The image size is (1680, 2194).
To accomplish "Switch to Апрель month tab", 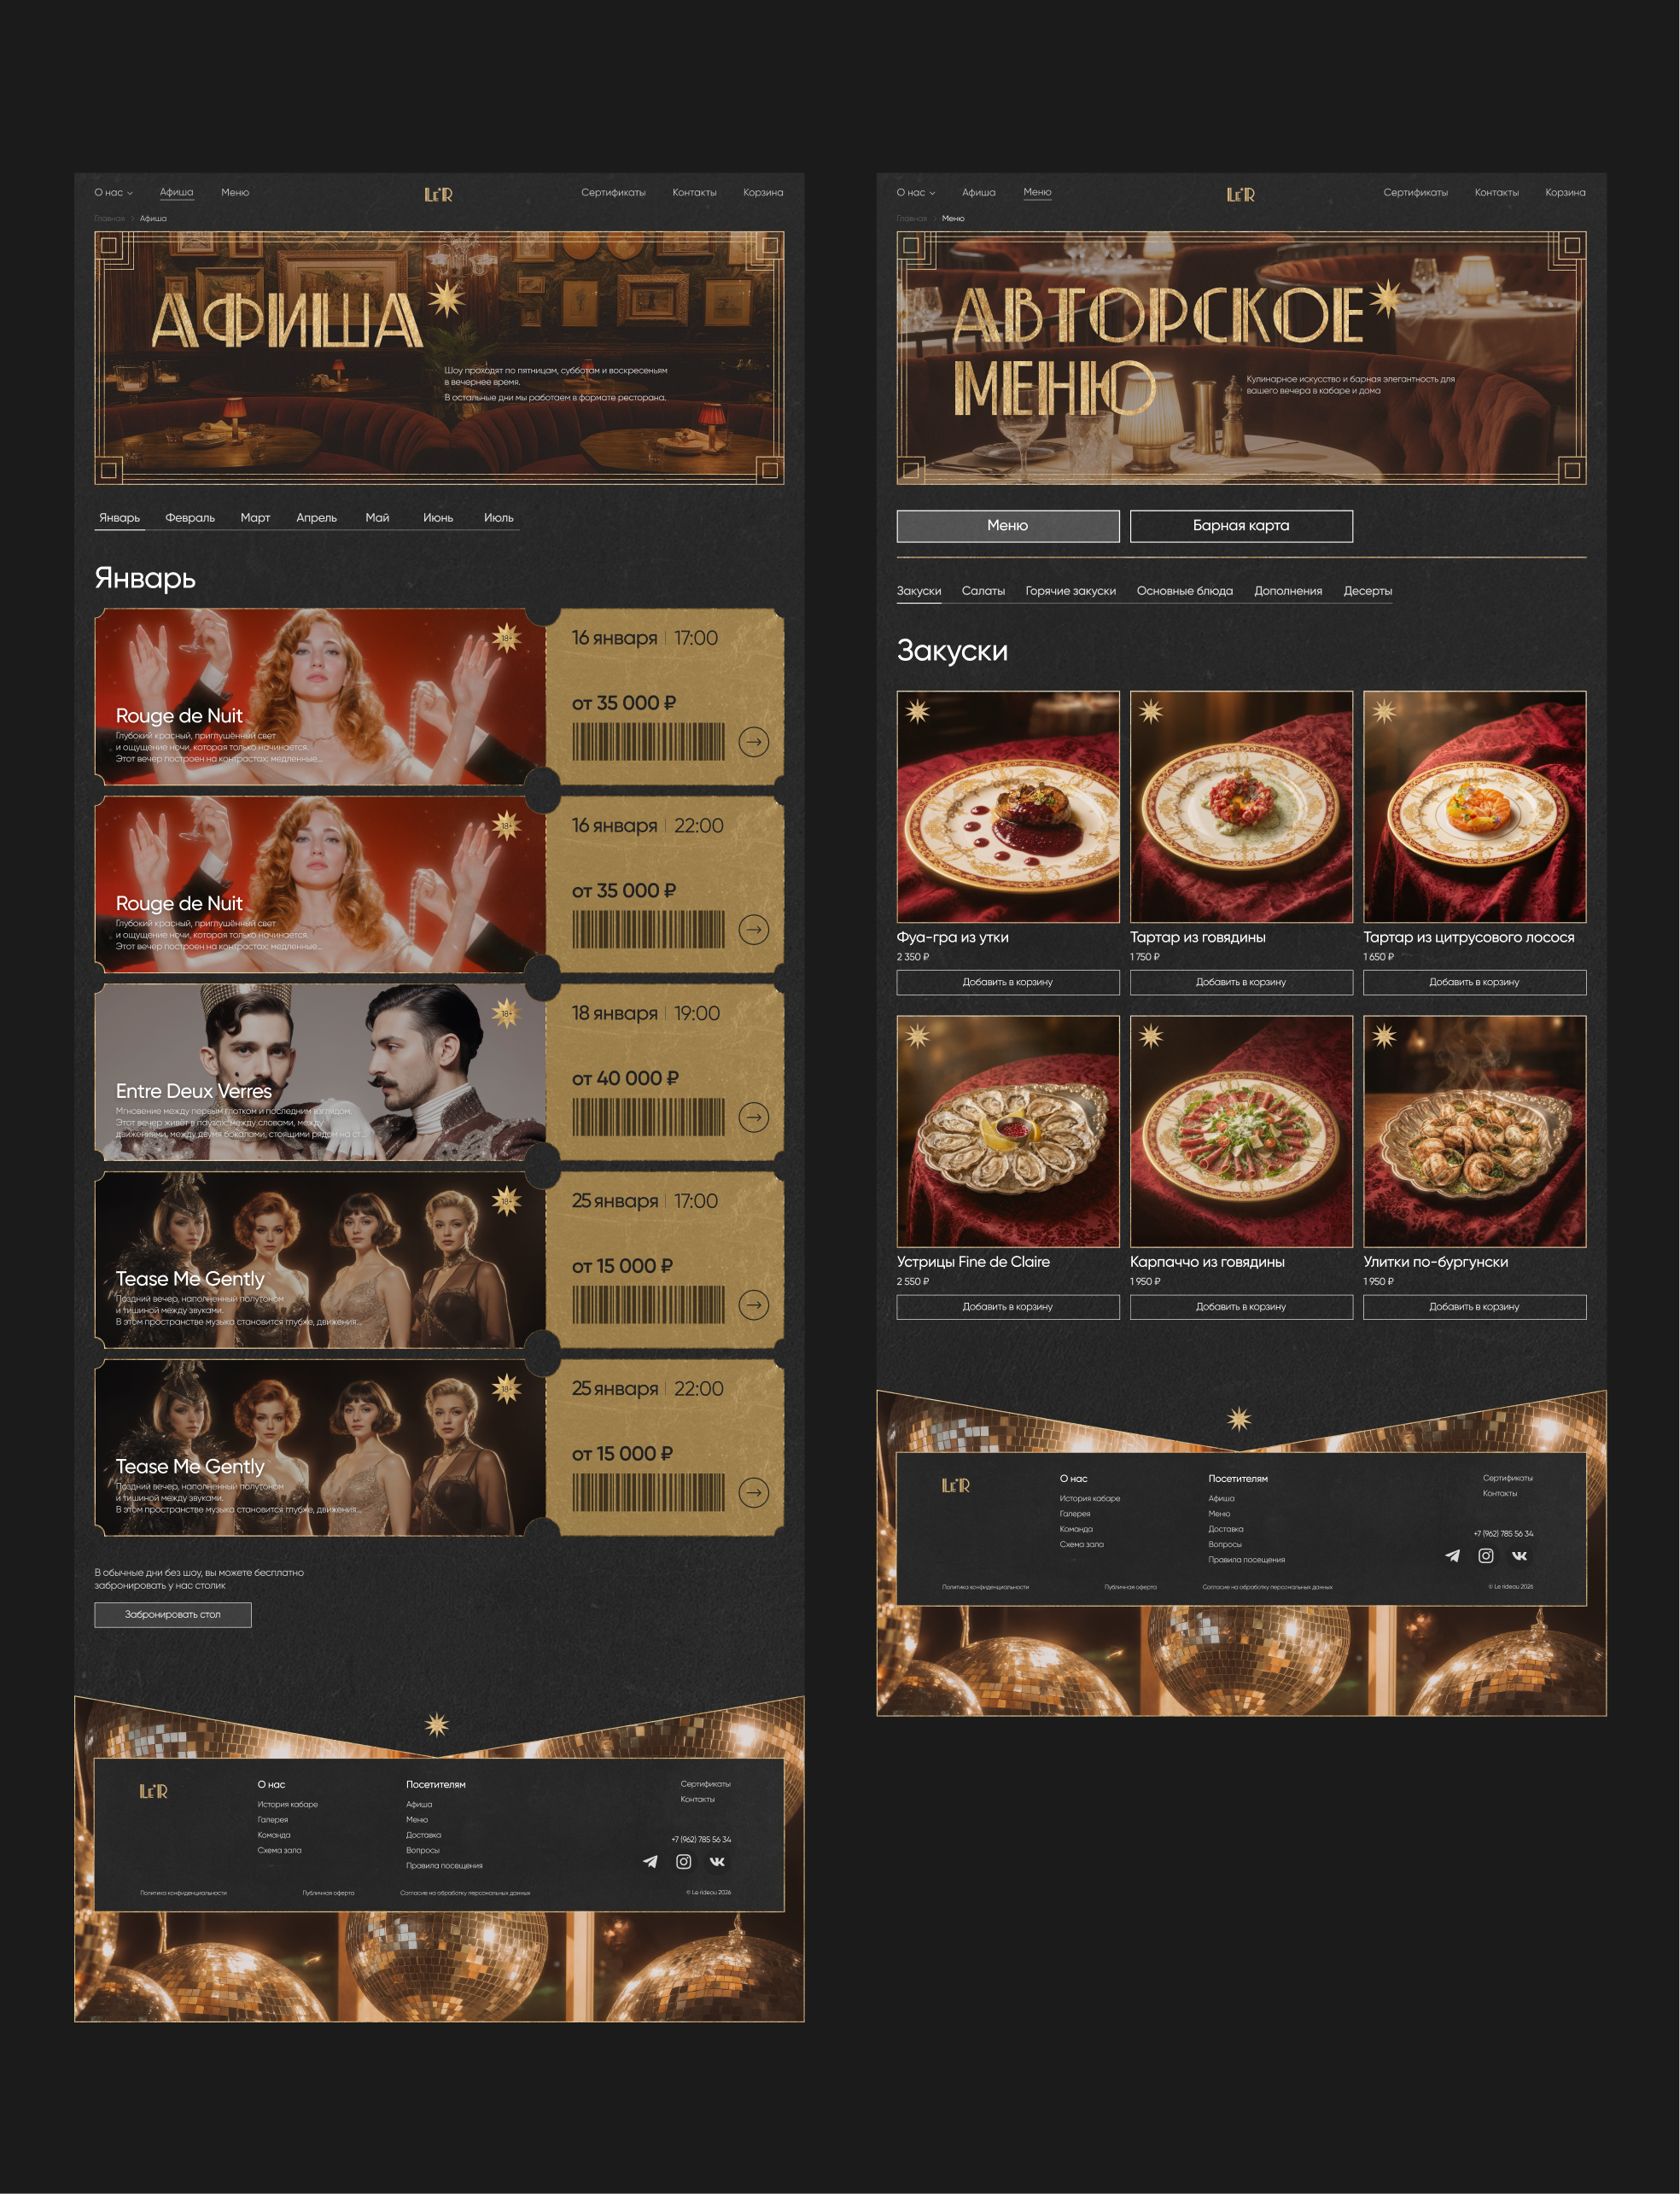I will (316, 518).
